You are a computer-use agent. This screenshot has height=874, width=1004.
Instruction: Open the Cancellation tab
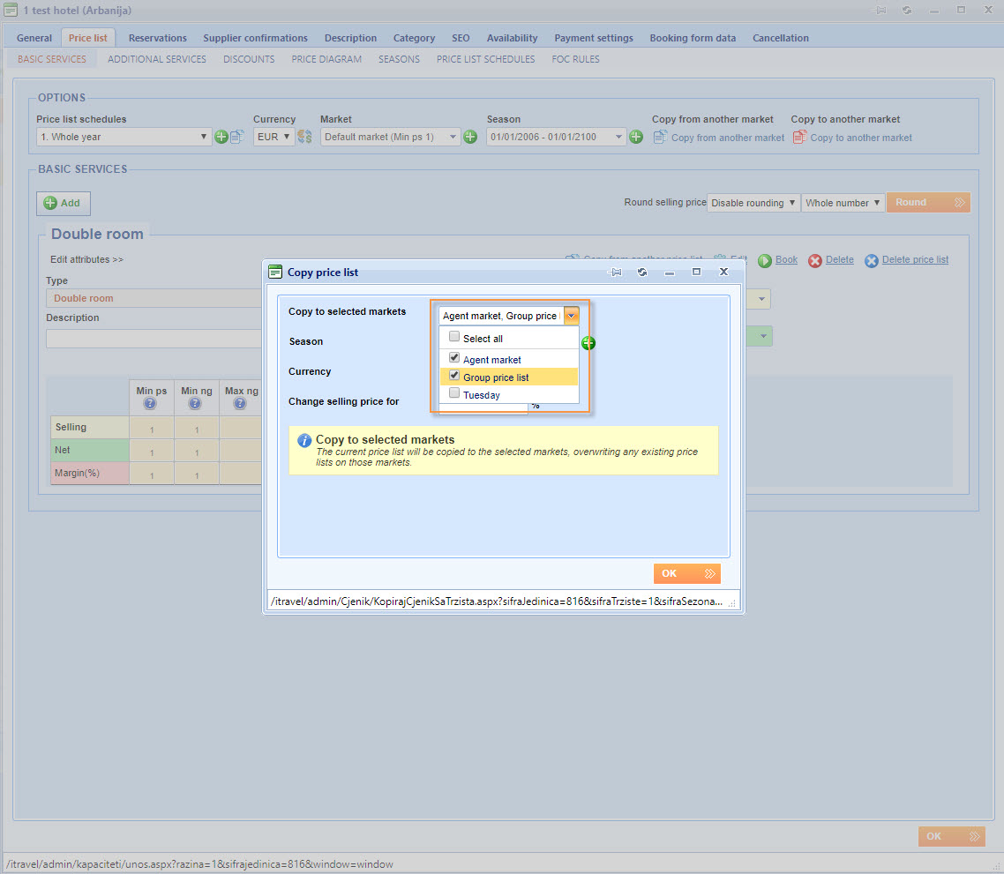click(x=781, y=38)
